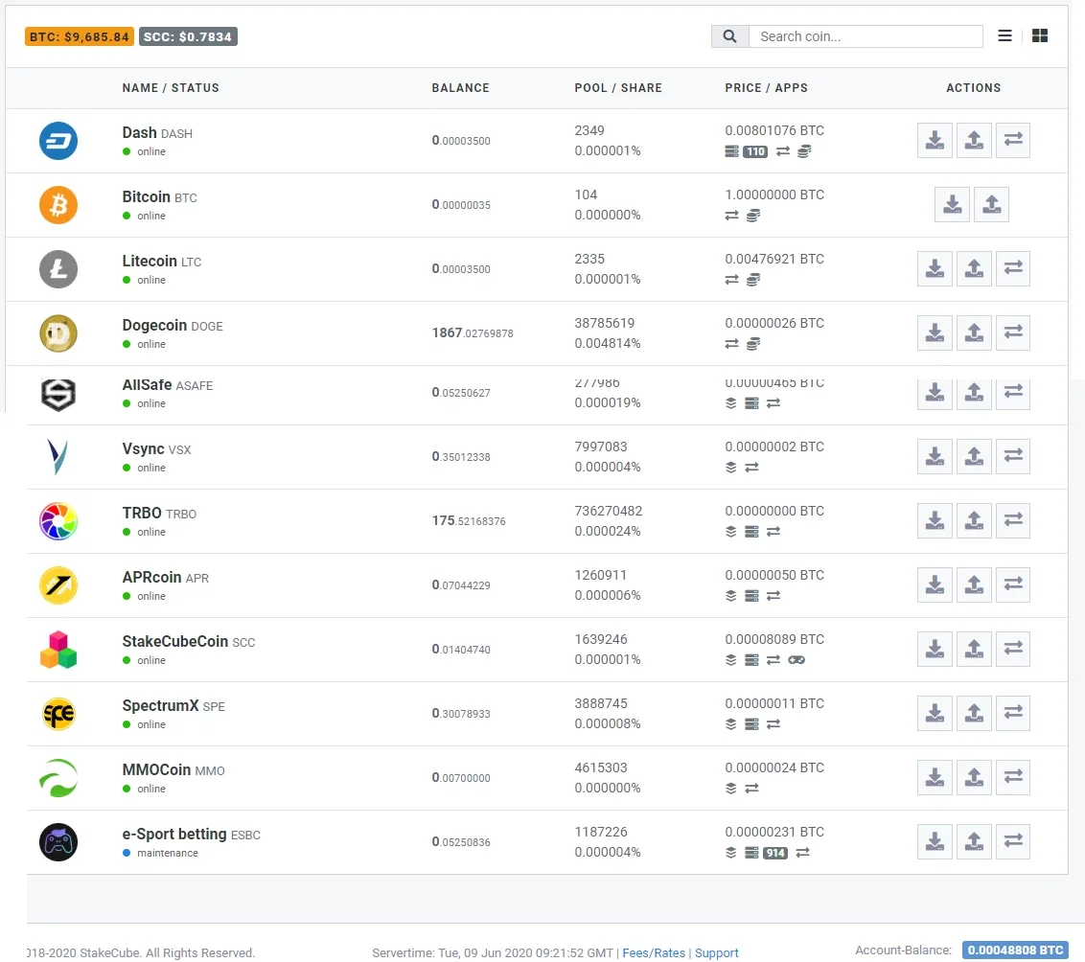Switch to grid view layout
The width and height of the screenshot is (1085, 962).
[x=1039, y=36]
